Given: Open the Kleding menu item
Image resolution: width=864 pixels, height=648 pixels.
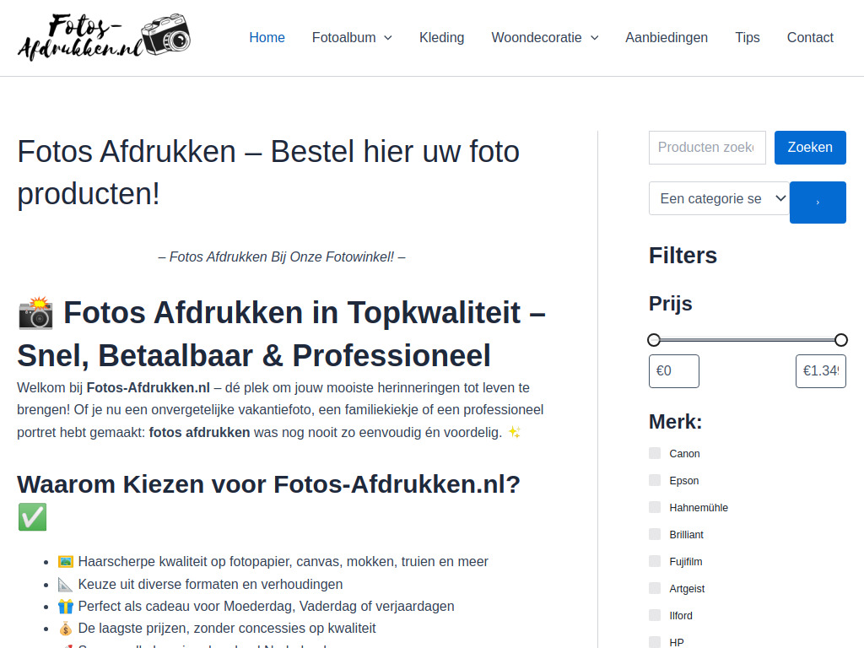Looking at the screenshot, I should coord(441,38).
